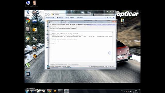This screenshot has width=165, height=93.
Task: Open the Упорядочить menu in Explorer
Action: (x=50, y=18)
